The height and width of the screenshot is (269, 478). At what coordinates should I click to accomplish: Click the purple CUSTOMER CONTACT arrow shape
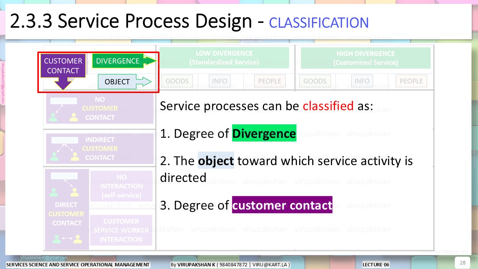point(63,71)
